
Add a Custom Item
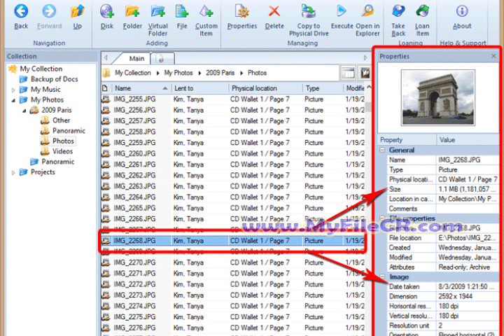point(206,11)
